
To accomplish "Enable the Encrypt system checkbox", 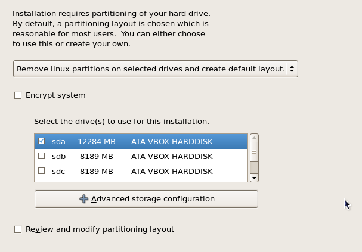I will coord(18,95).
